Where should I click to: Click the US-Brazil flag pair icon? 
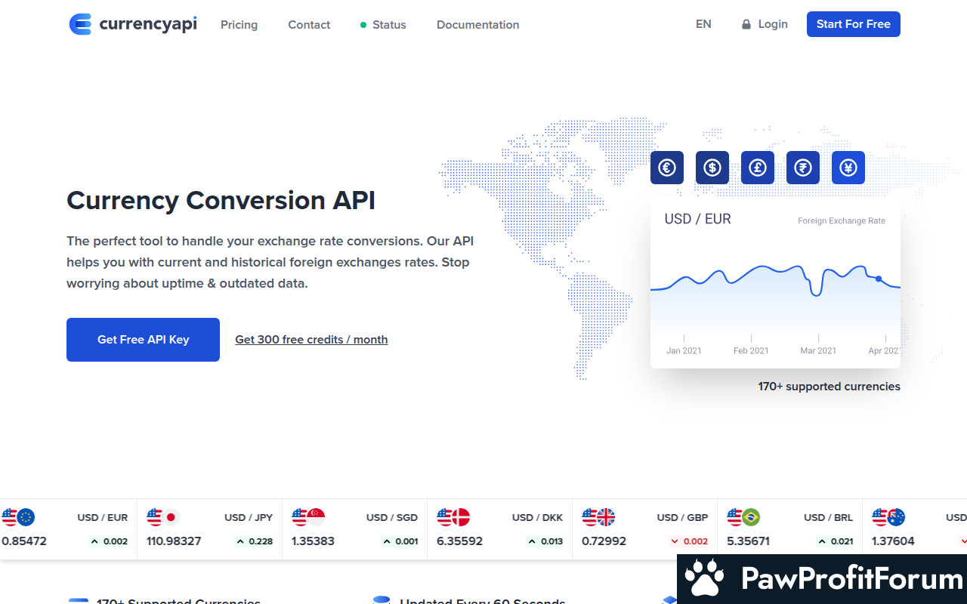point(743,517)
